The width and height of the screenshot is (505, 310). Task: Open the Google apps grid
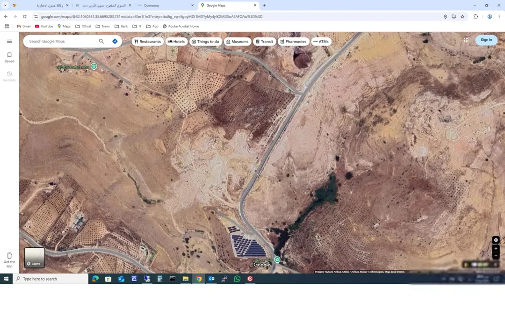[466, 40]
